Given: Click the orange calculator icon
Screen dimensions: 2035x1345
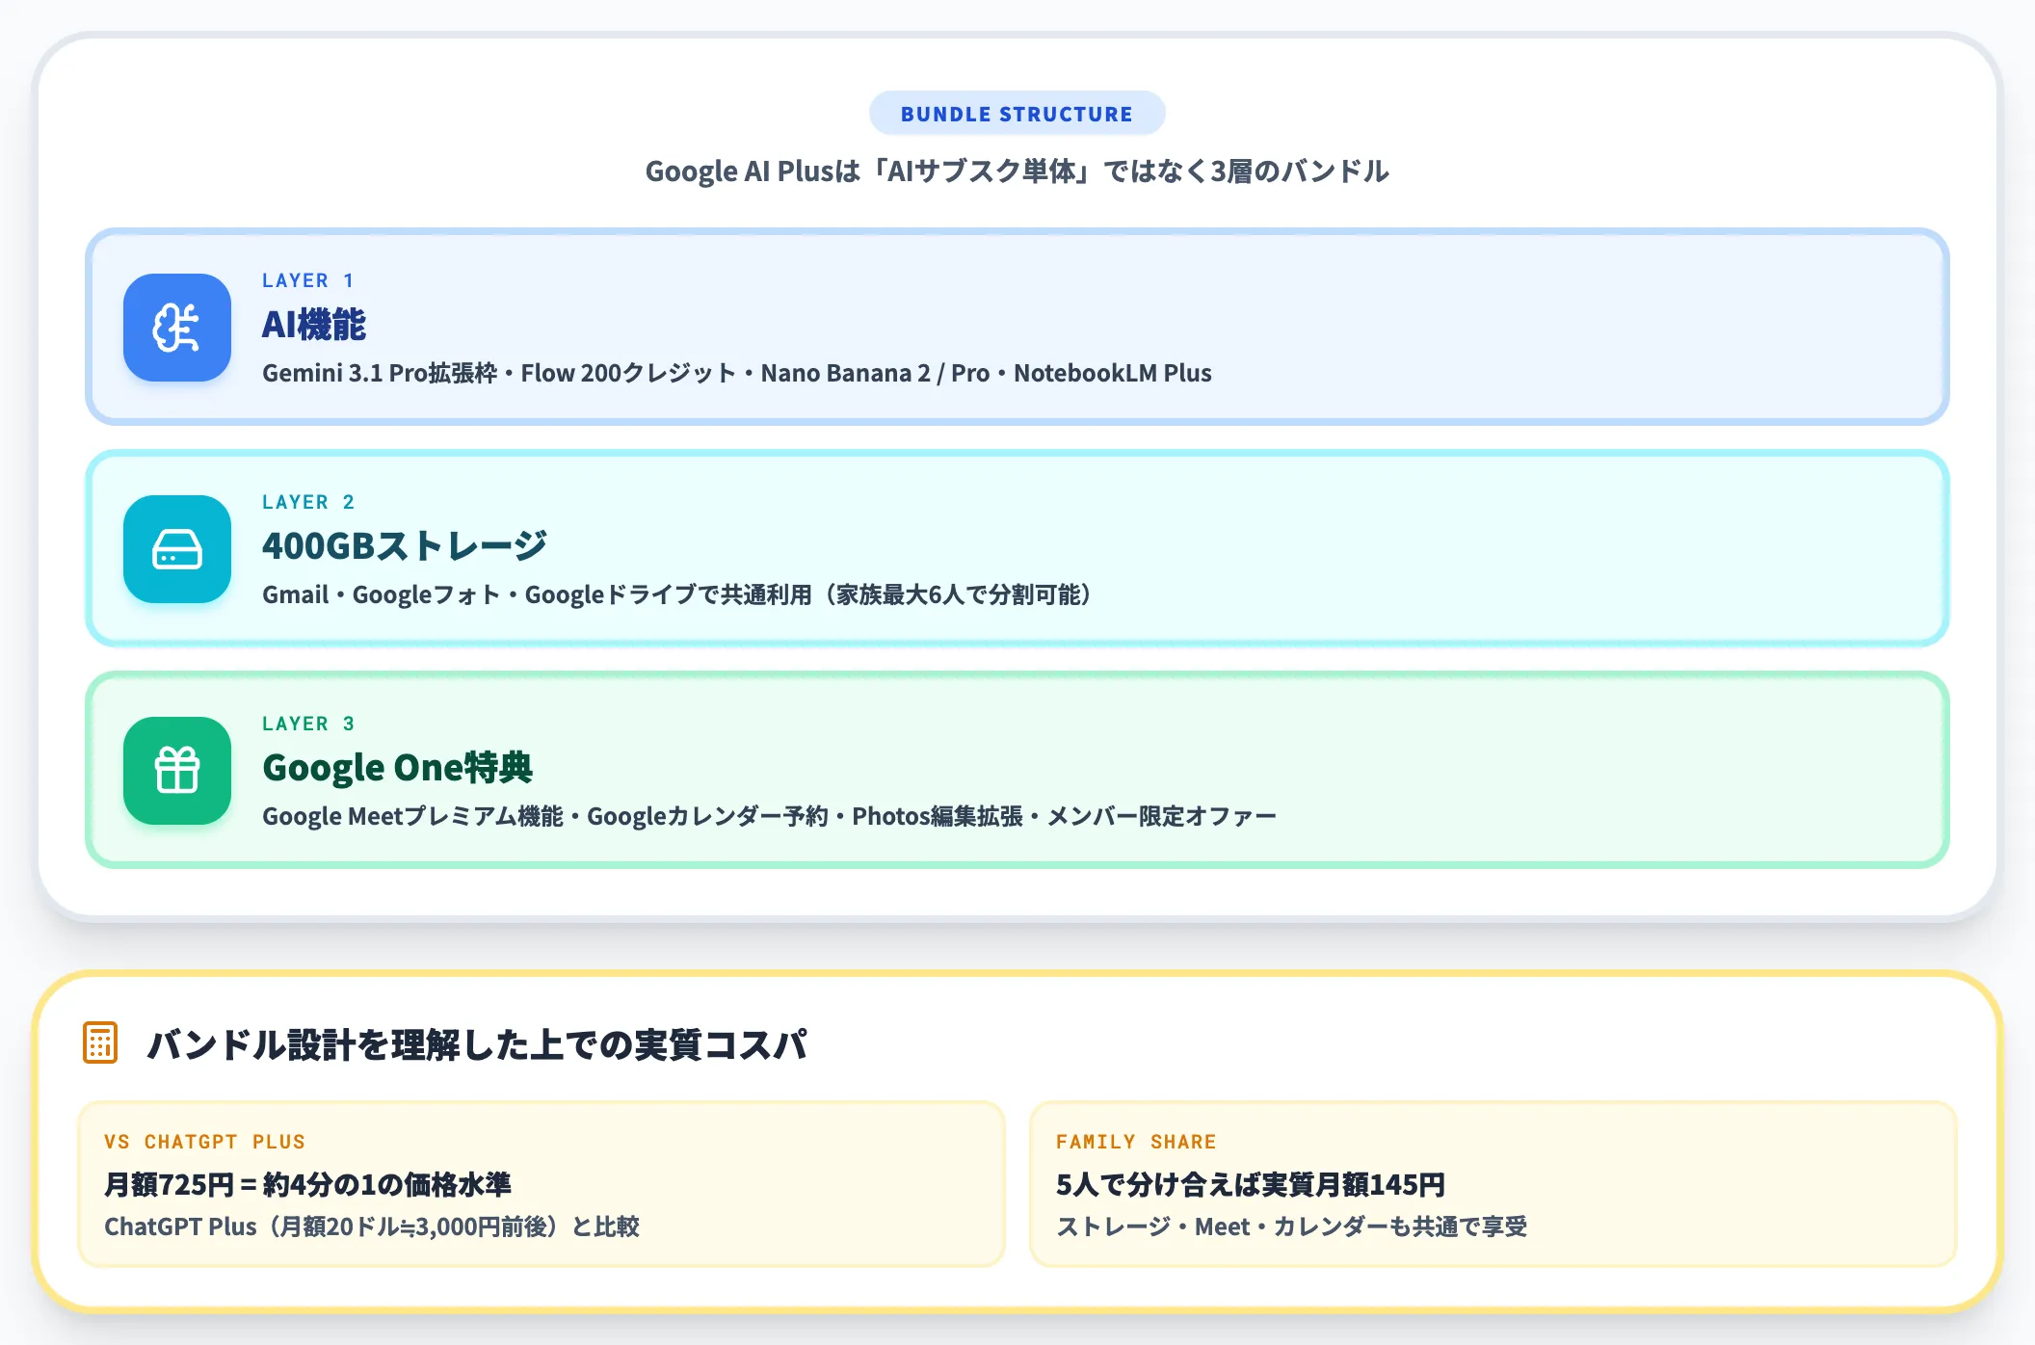Looking at the screenshot, I should click(100, 1043).
